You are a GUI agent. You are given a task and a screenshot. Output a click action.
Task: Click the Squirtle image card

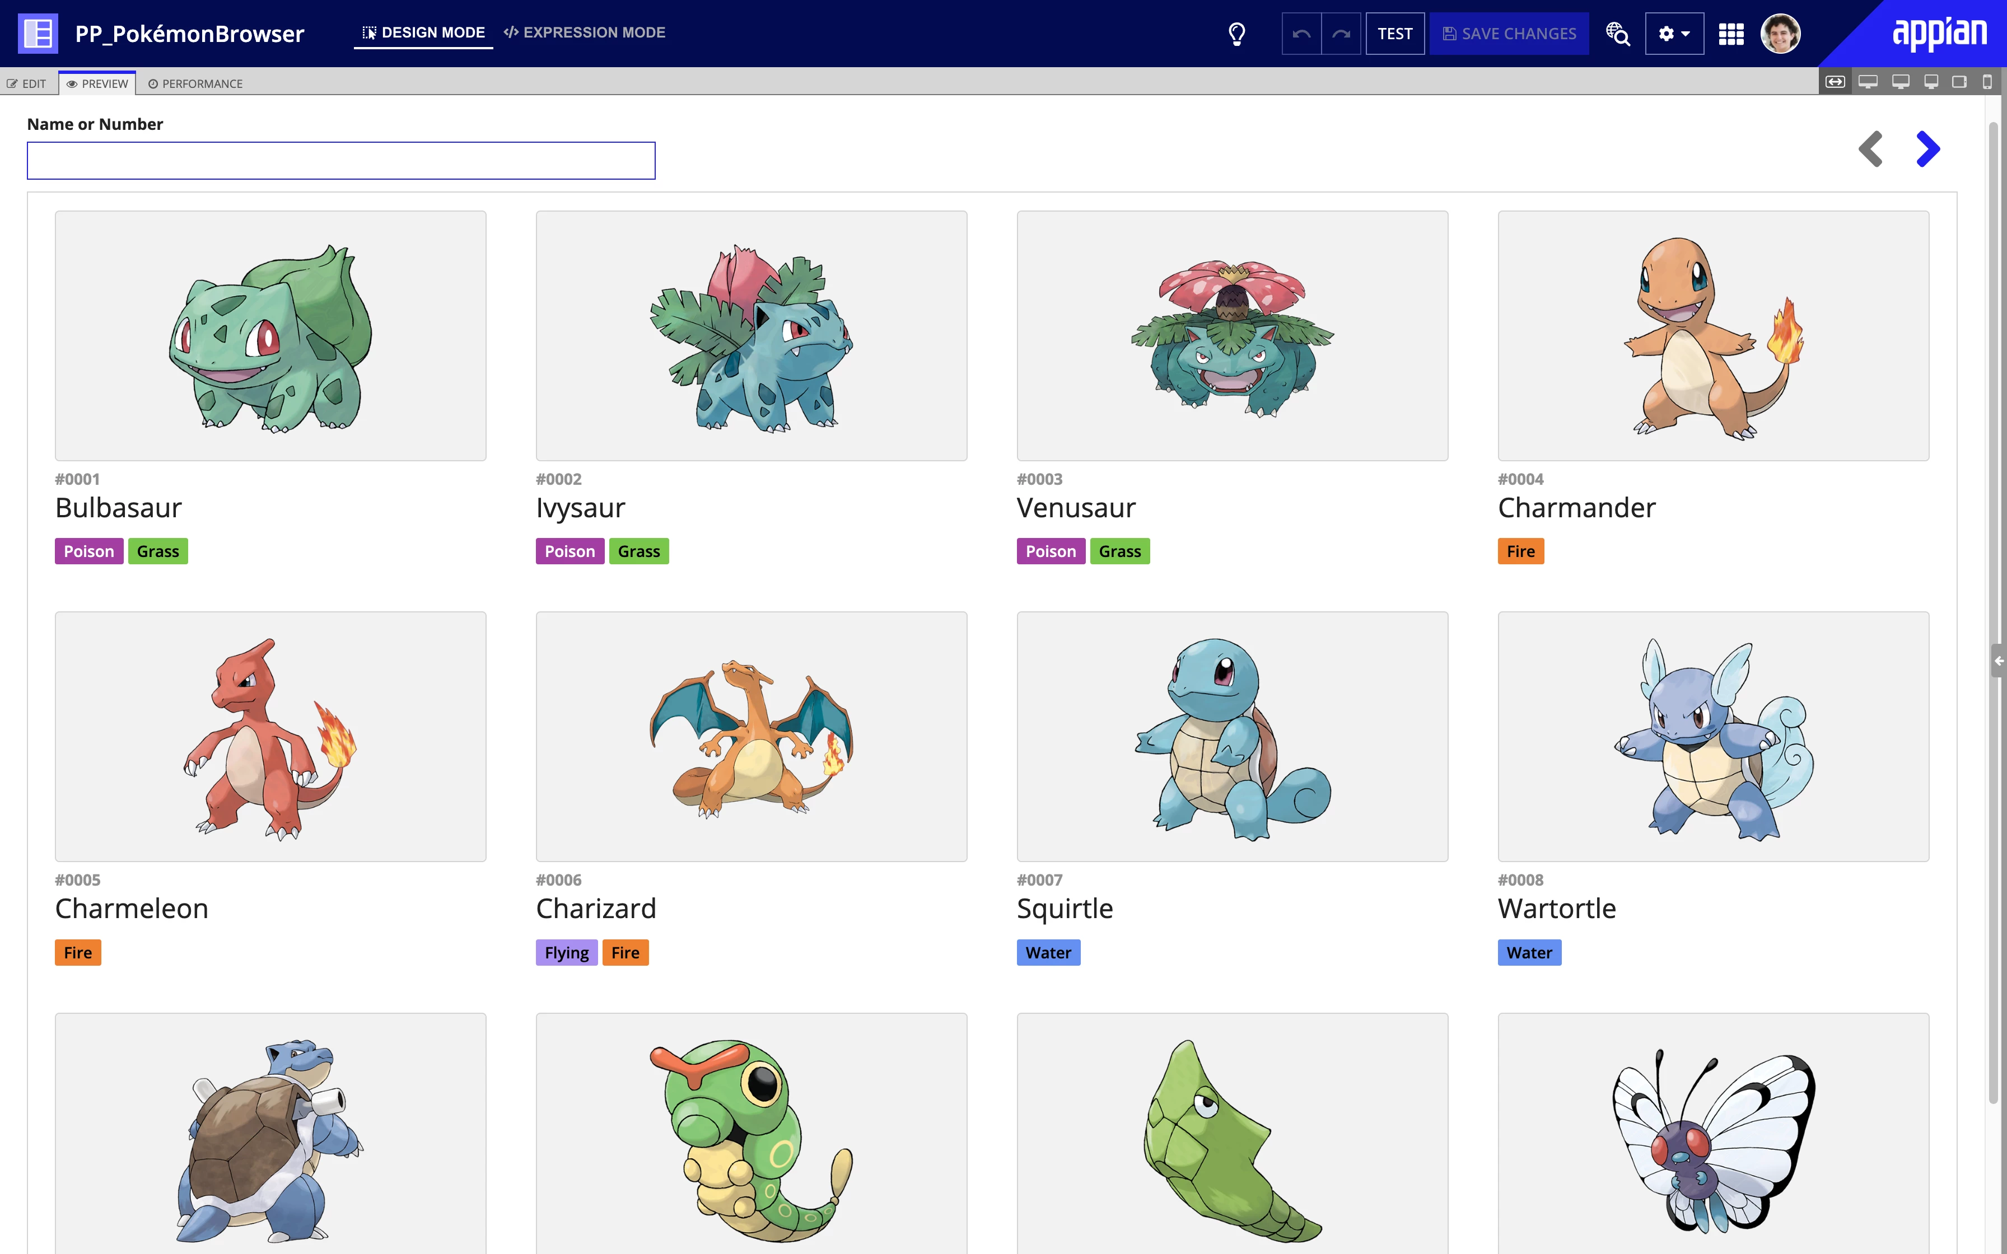click(x=1233, y=737)
